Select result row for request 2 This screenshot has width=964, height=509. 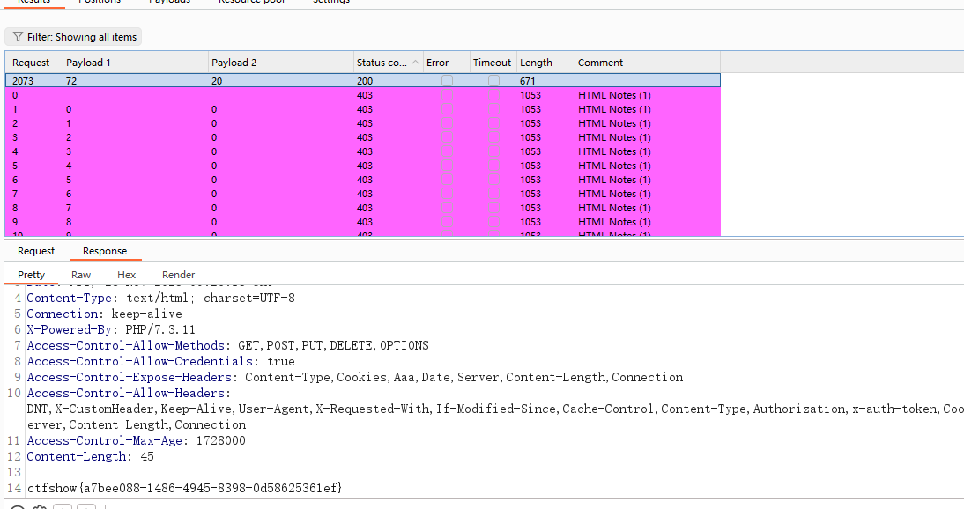(x=363, y=123)
